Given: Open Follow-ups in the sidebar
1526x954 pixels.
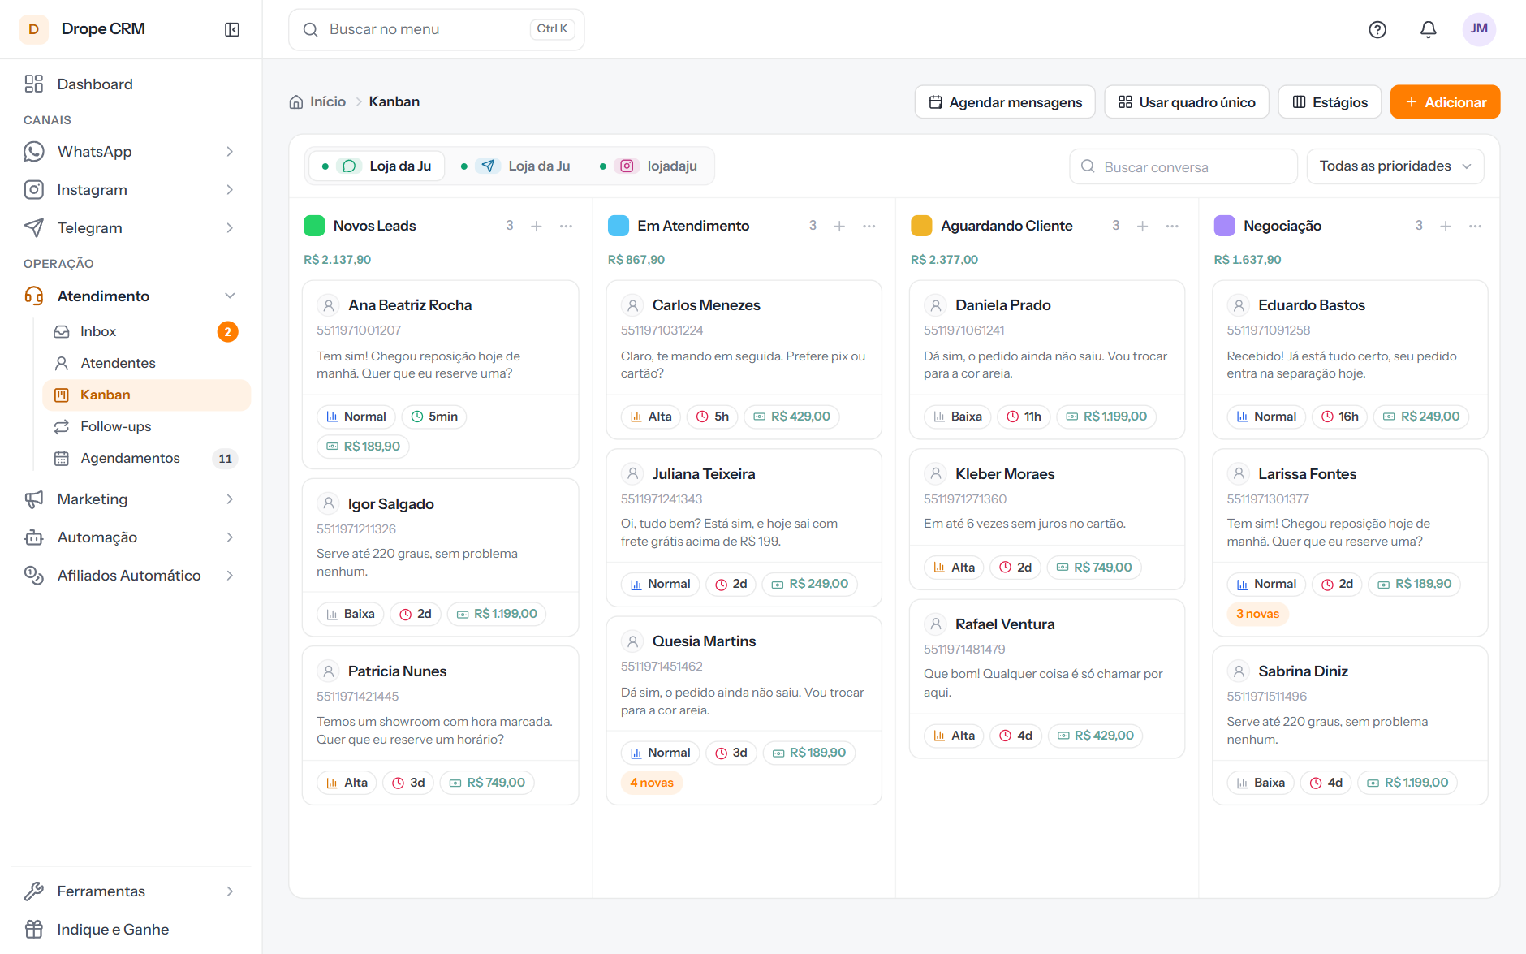Looking at the screenshot, I should tap(147, 426).
